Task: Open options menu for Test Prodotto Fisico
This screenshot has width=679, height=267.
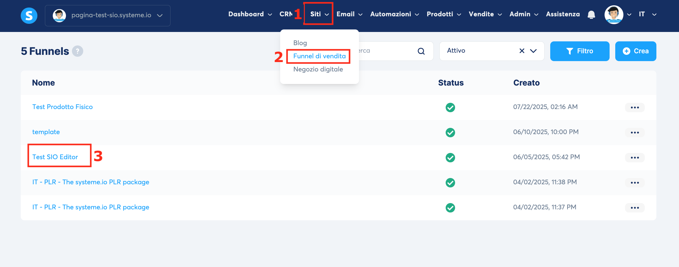Action: point(635,107)
